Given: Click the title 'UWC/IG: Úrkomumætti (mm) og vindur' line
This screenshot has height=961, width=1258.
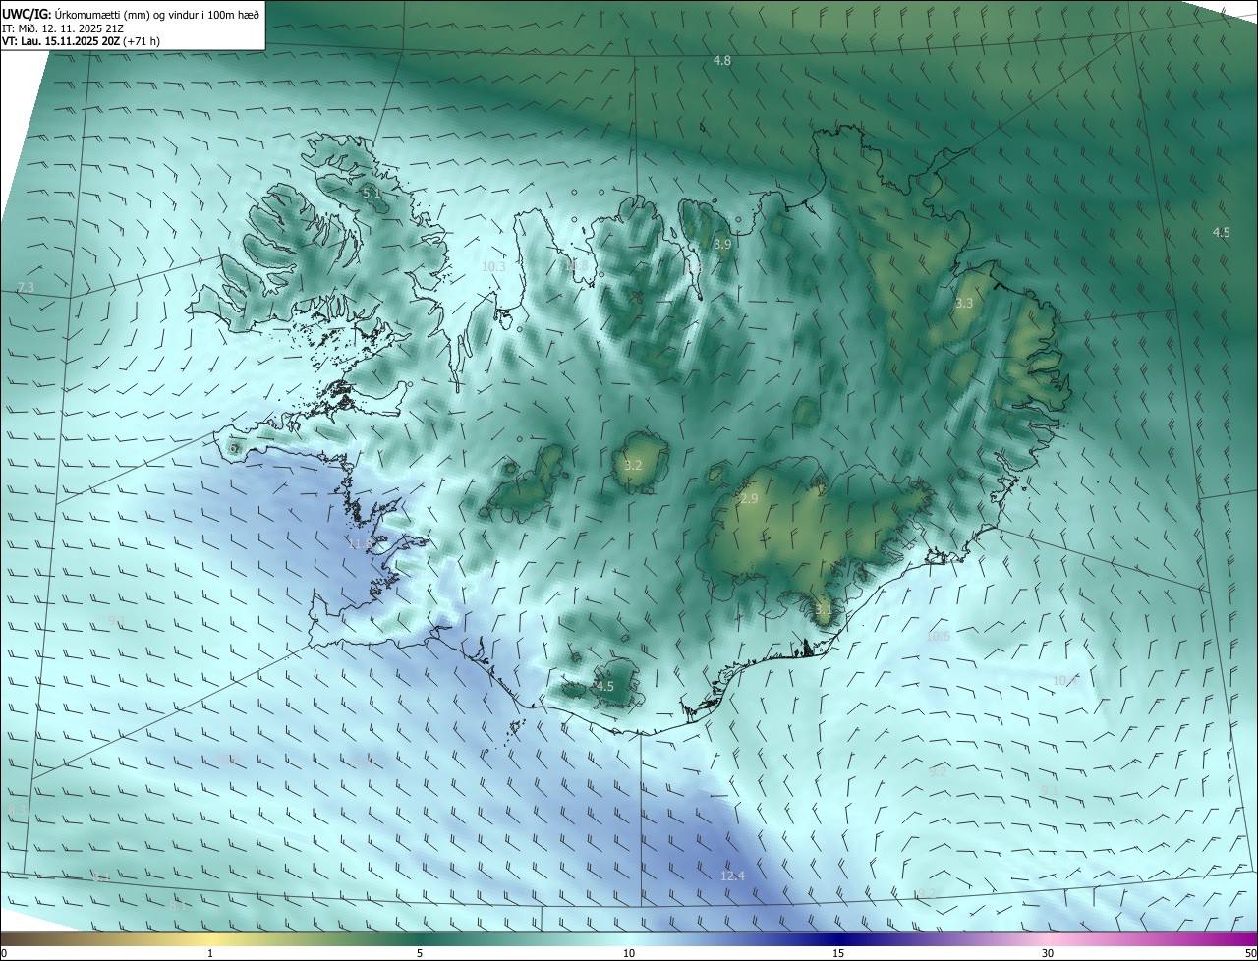Looking at the screenshot, I should click(131, 15).
